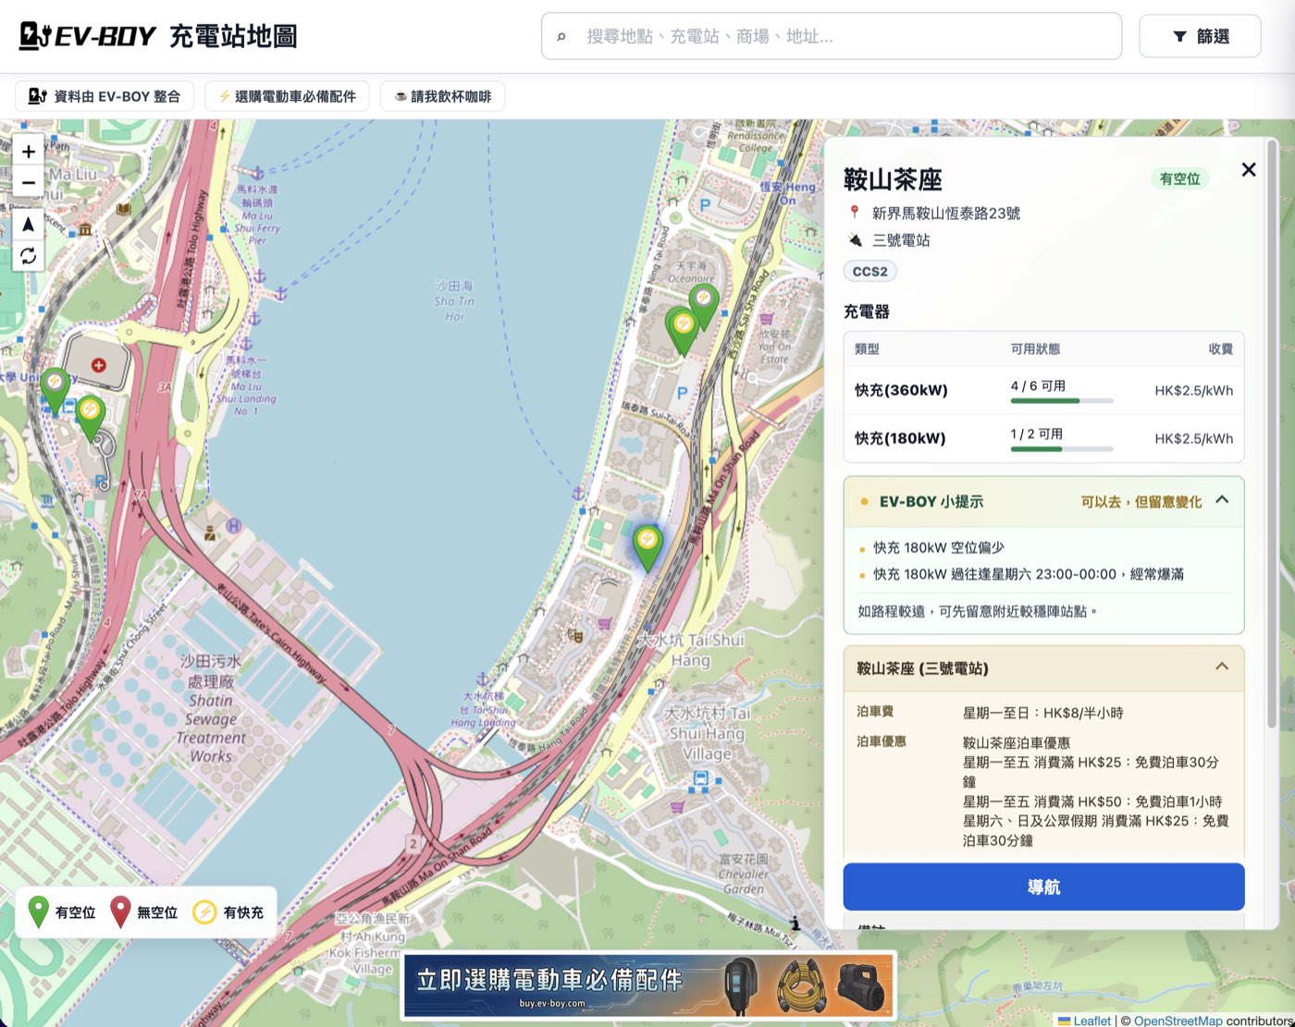Viewport: 1295px width, 1027px height.
Task: Collapse the EV-BOY 小提示 section
Action: [1222, 499]
